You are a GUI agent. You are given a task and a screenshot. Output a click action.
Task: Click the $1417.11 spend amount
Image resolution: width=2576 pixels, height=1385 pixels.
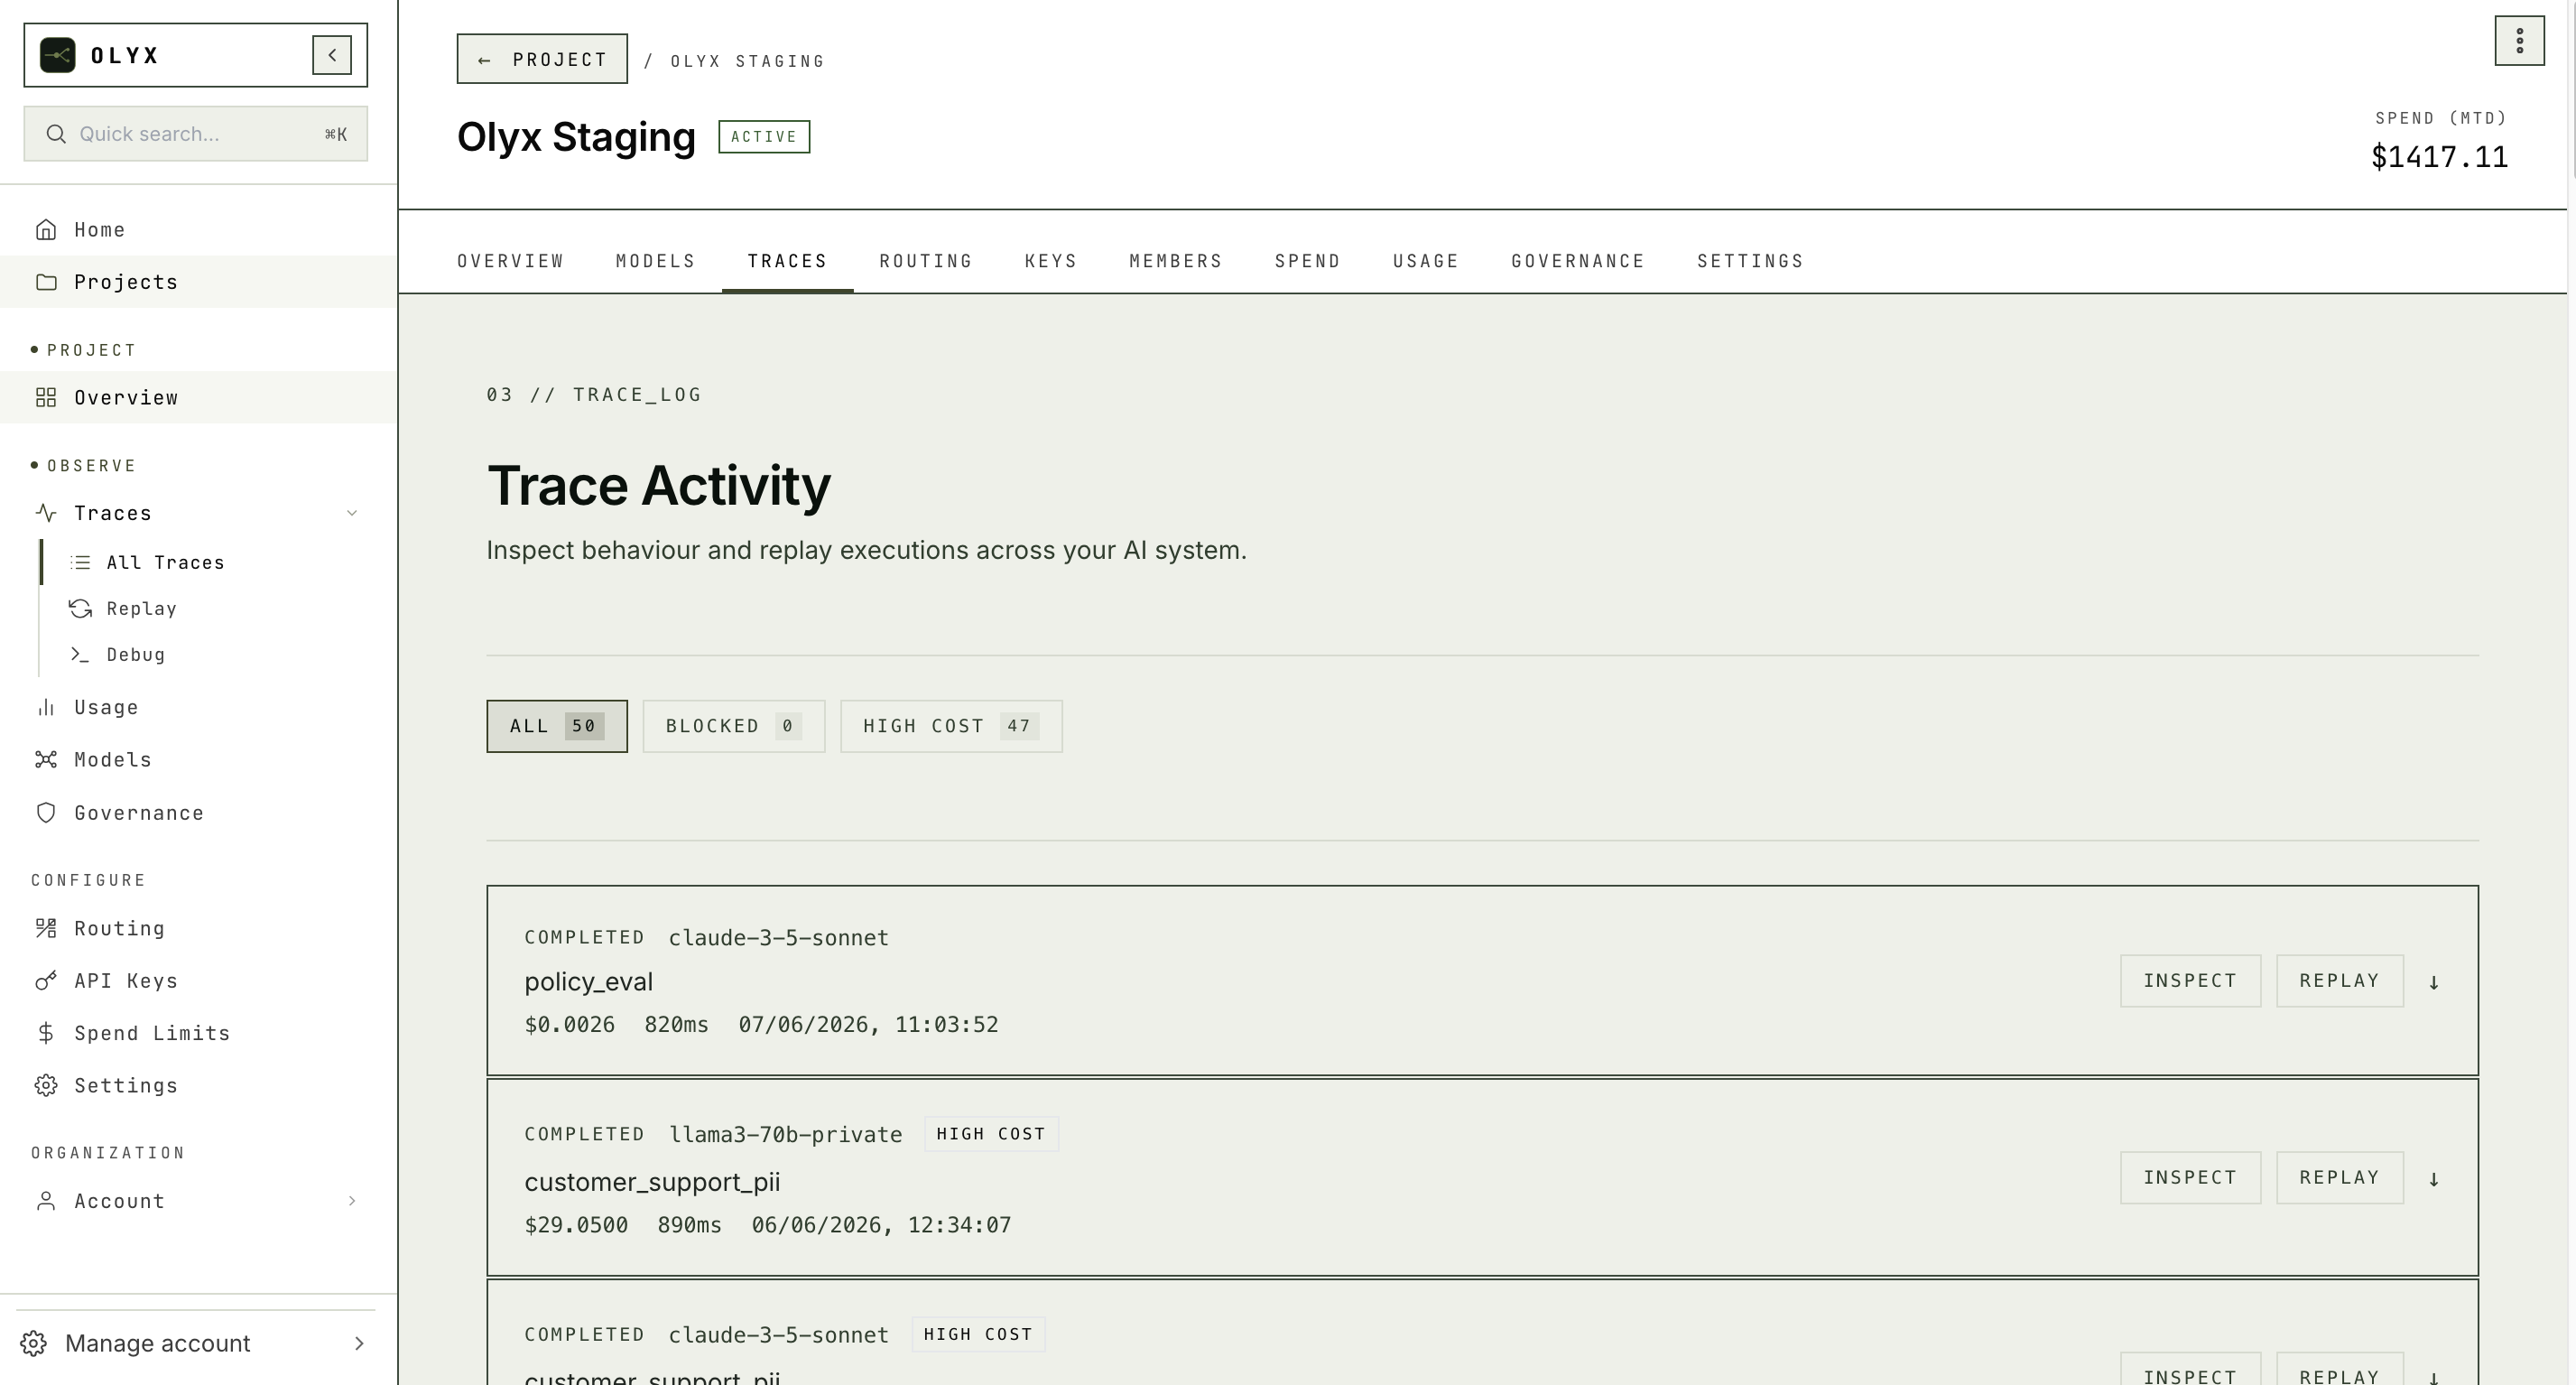[x=2439, y=157]
